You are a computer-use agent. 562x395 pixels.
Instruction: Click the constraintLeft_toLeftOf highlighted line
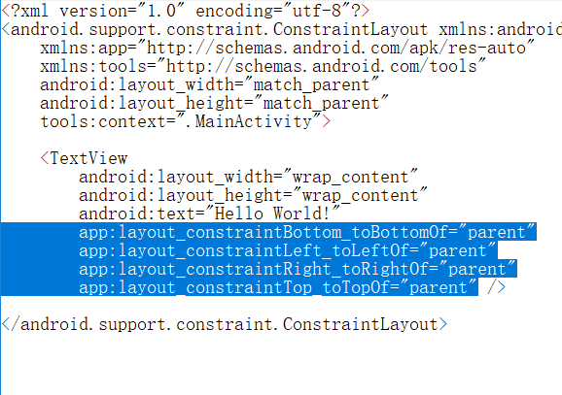(x=288, y=251)
